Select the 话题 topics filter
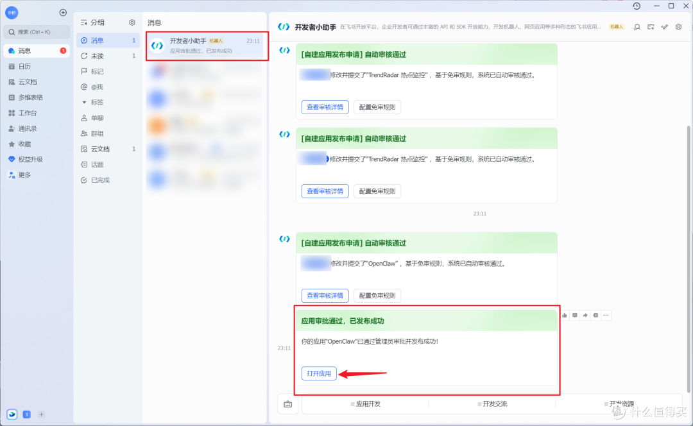 108,164
